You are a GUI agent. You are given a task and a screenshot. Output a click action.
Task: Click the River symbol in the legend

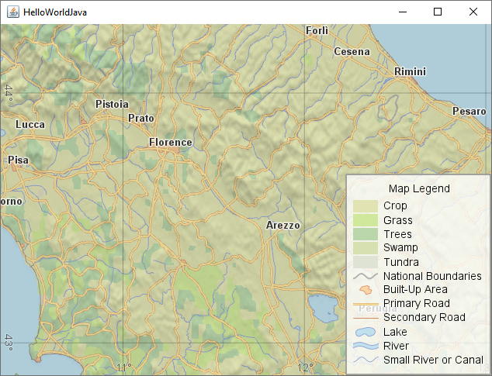(365, 346)
